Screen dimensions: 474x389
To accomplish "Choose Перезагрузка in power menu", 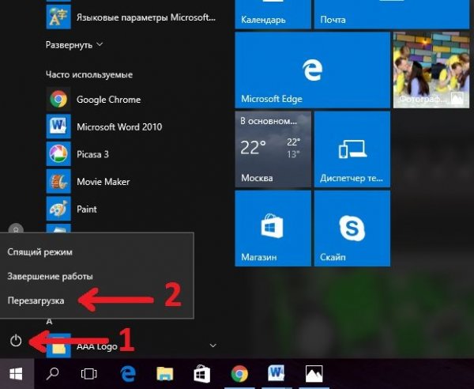I will (x=96, y=300).
